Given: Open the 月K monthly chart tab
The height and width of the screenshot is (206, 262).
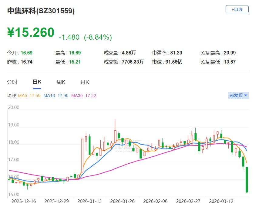Looking at the screenshot, I should tap(84, 82).
